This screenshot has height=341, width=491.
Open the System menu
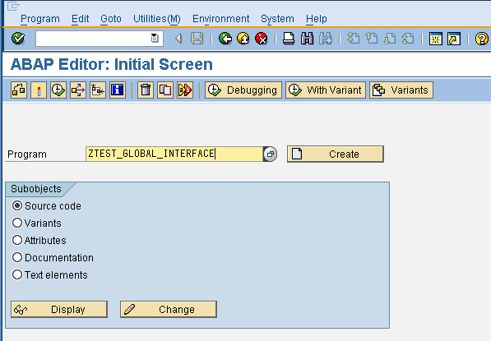(x=277, y=19)
